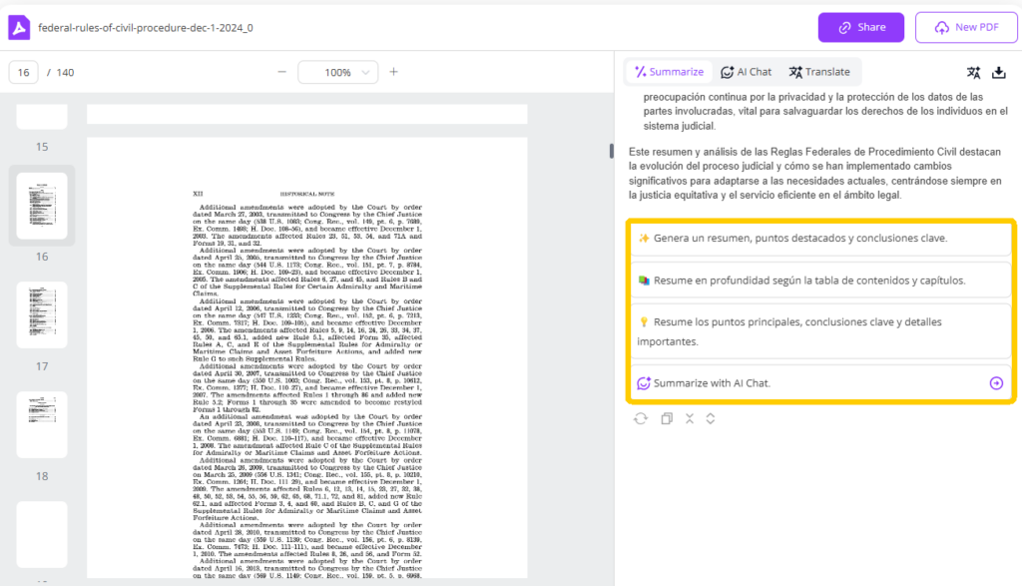The image size is (1022, 586).
Task: Select the Summarize tab
Action: click(x=668, y=71)
